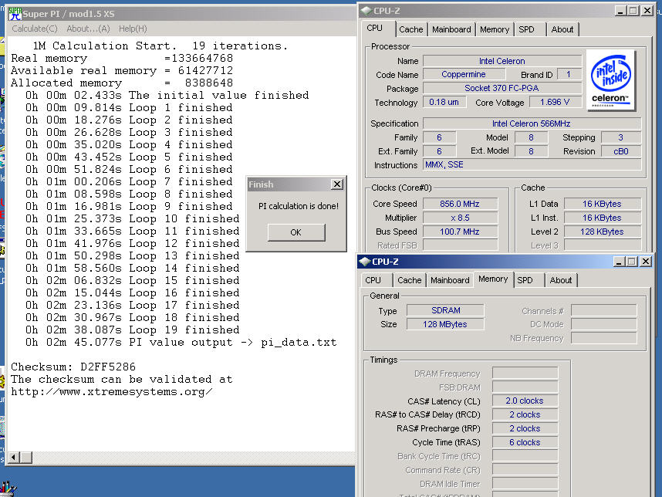
Task: Click the 16 KBytes L1 Data value
Action: [x=603, y=204]
